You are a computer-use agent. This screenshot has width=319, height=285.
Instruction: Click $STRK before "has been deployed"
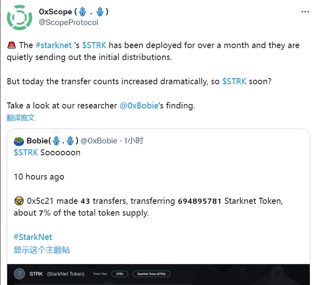[94, 45]
